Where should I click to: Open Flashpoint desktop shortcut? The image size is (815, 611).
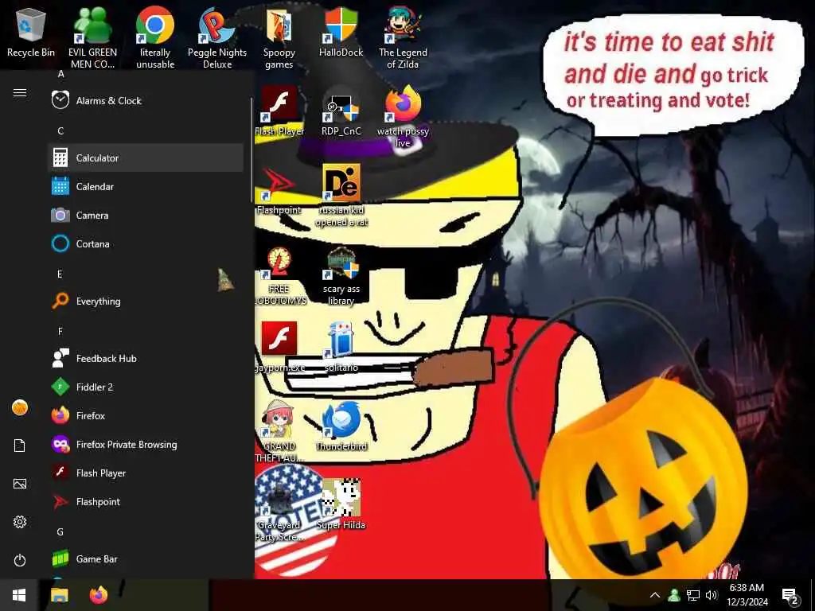click(x=279, y=190)
